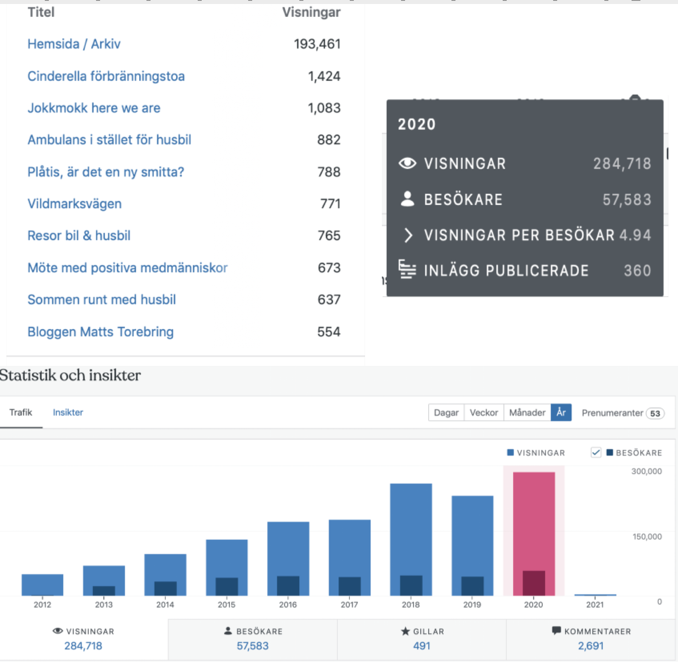Select the 2018 bar in the chart

coord(411,539)
